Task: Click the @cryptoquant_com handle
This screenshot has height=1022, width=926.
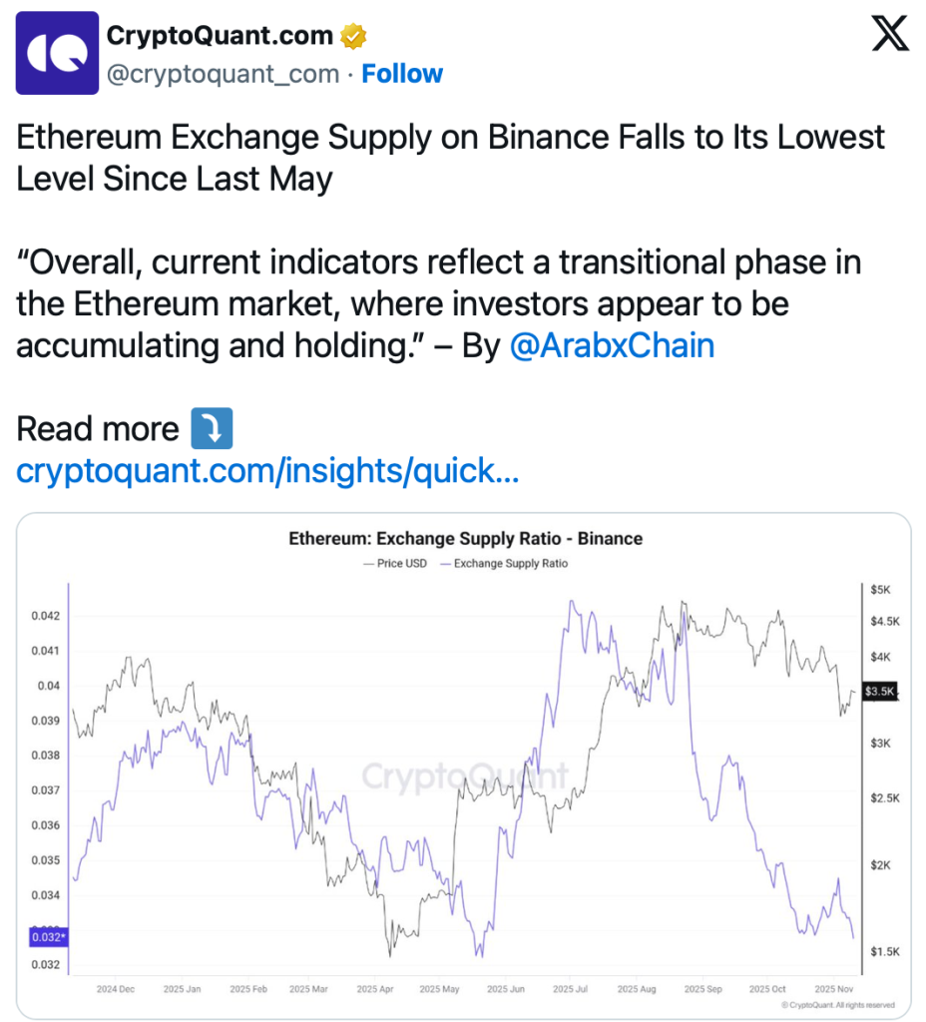Action: 223,74
